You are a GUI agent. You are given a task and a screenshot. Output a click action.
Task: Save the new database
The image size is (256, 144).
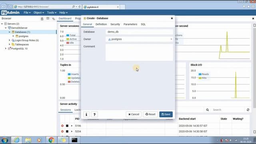coord(166,114)
